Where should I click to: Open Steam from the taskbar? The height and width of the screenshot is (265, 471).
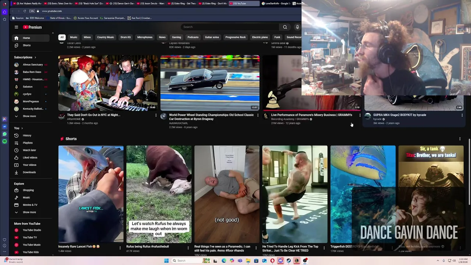point(288,261)
